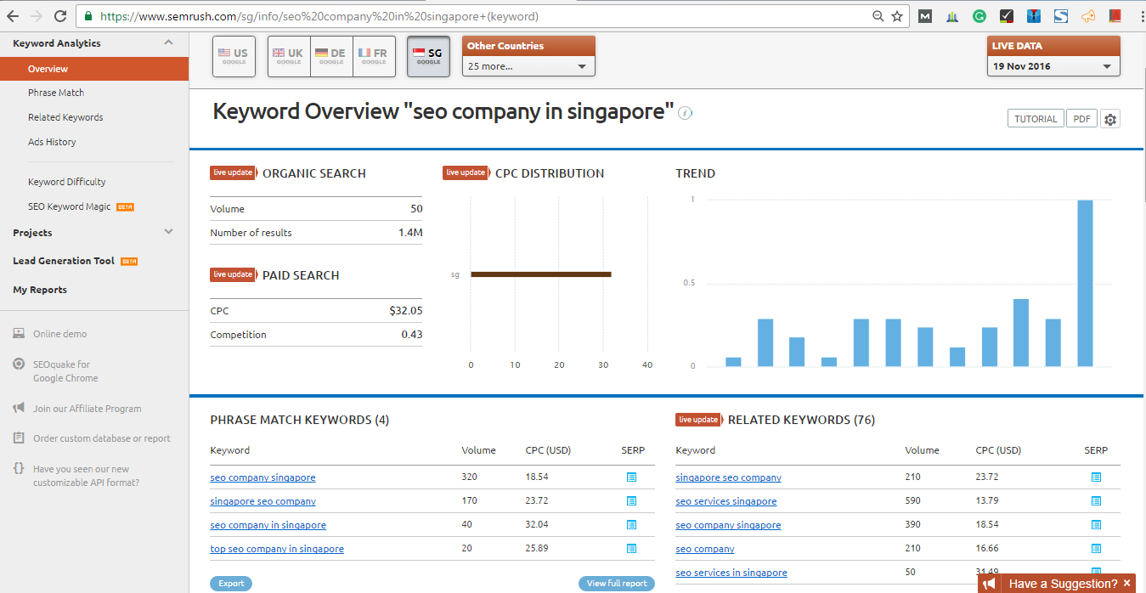Open SERP icon for related keyword 'seo company'

(x=1096, y=549)
